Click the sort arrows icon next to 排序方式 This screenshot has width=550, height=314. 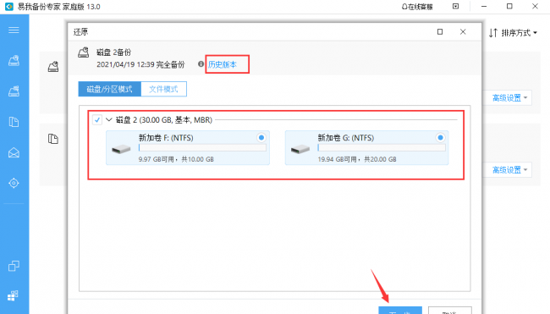[493, 33]
